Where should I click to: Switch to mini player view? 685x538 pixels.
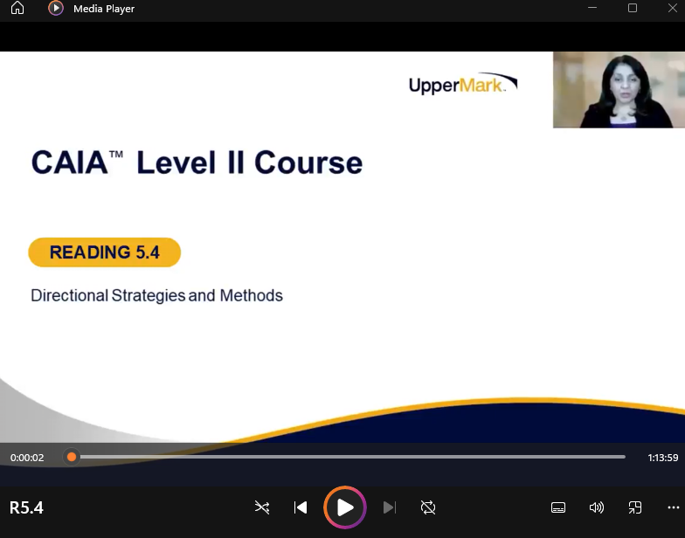[x=635, y=507]
